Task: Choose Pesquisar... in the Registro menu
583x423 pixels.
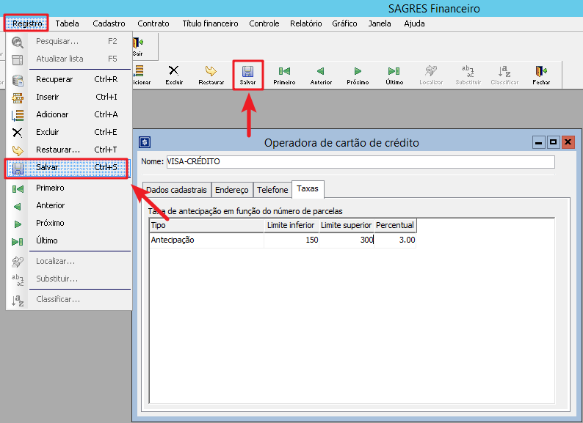Action: tap(69, 41)
